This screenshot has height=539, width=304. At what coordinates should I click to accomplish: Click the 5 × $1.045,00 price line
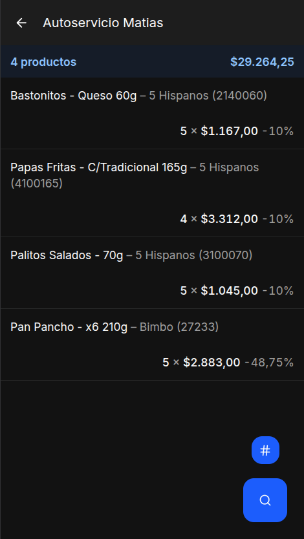pos(219,291)
